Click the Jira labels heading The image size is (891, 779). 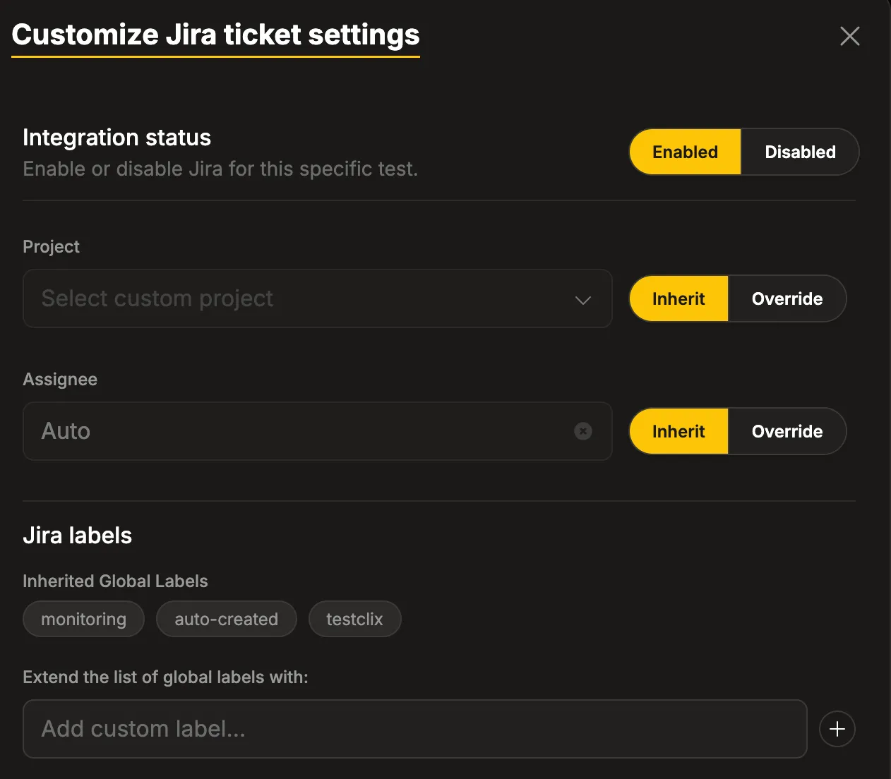coord(78,536)
